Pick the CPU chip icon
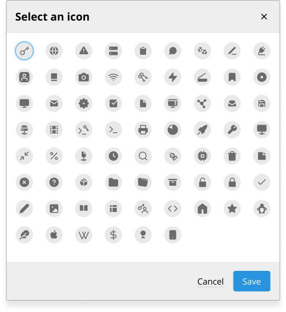The width and height of the screenshot is (286, 312). [202, 156]
